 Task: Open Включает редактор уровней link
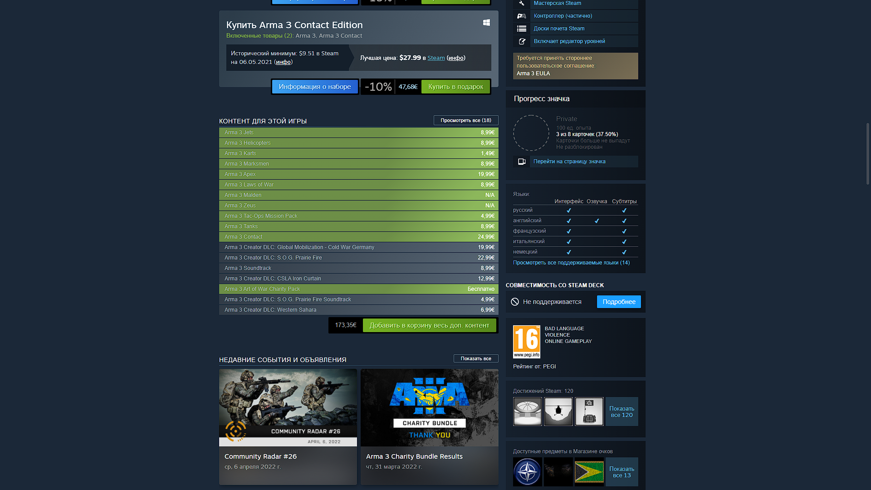[569, 41]
